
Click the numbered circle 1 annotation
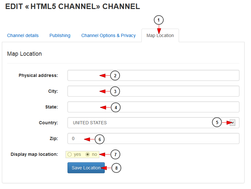[158, 20]
